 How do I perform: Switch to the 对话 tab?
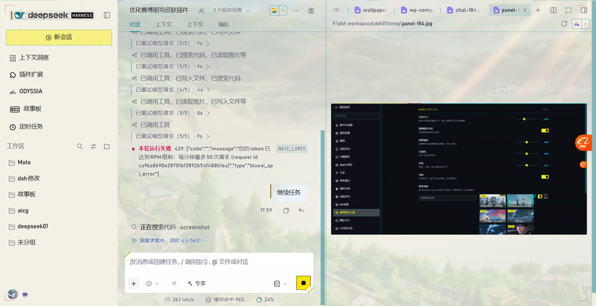135,24
